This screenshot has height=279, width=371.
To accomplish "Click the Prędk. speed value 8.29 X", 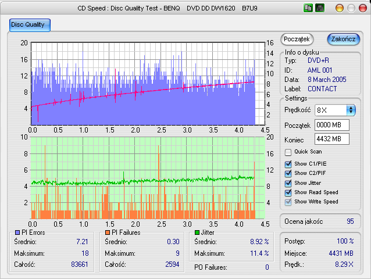I will [x=344, y=264].
